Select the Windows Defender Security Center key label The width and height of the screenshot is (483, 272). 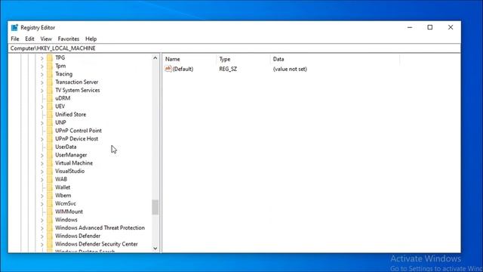tap(97, 244)
